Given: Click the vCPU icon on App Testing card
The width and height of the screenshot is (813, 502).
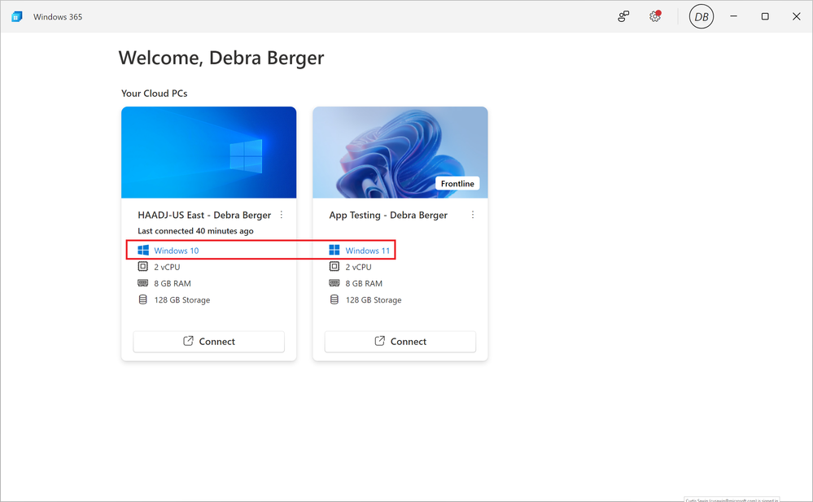Looking at the screenshot, I should tap(334, 267).
